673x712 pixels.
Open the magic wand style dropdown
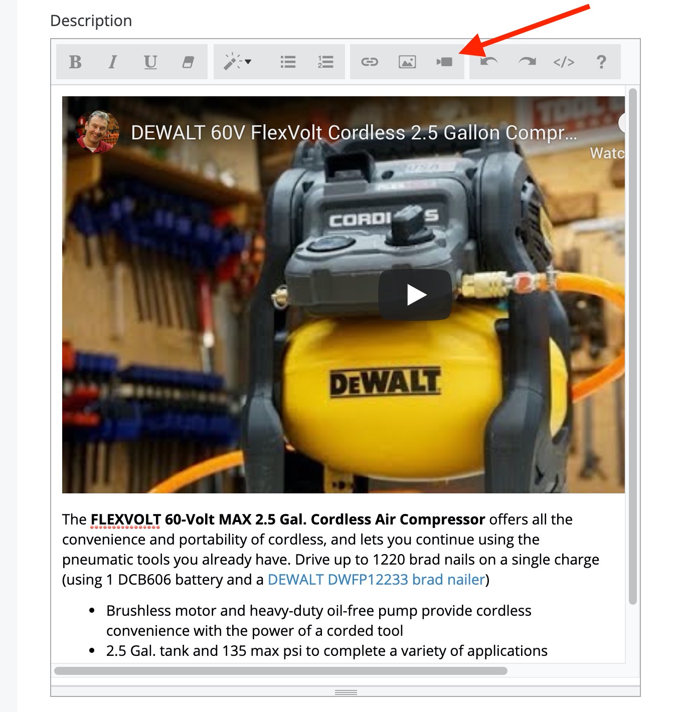[238, 62]
